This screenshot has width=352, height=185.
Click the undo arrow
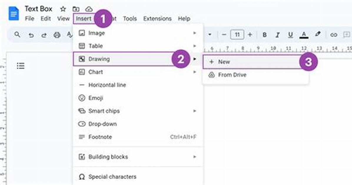31,35
